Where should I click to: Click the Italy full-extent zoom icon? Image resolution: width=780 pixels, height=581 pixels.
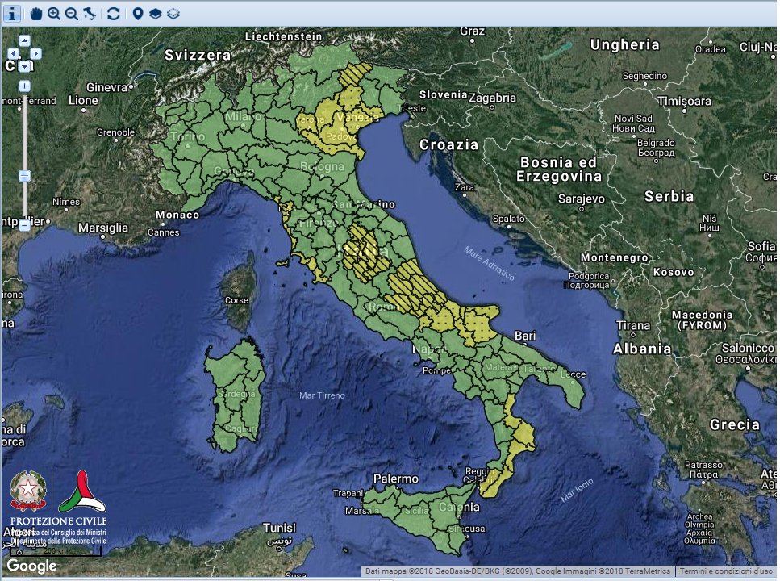(90, 14)
